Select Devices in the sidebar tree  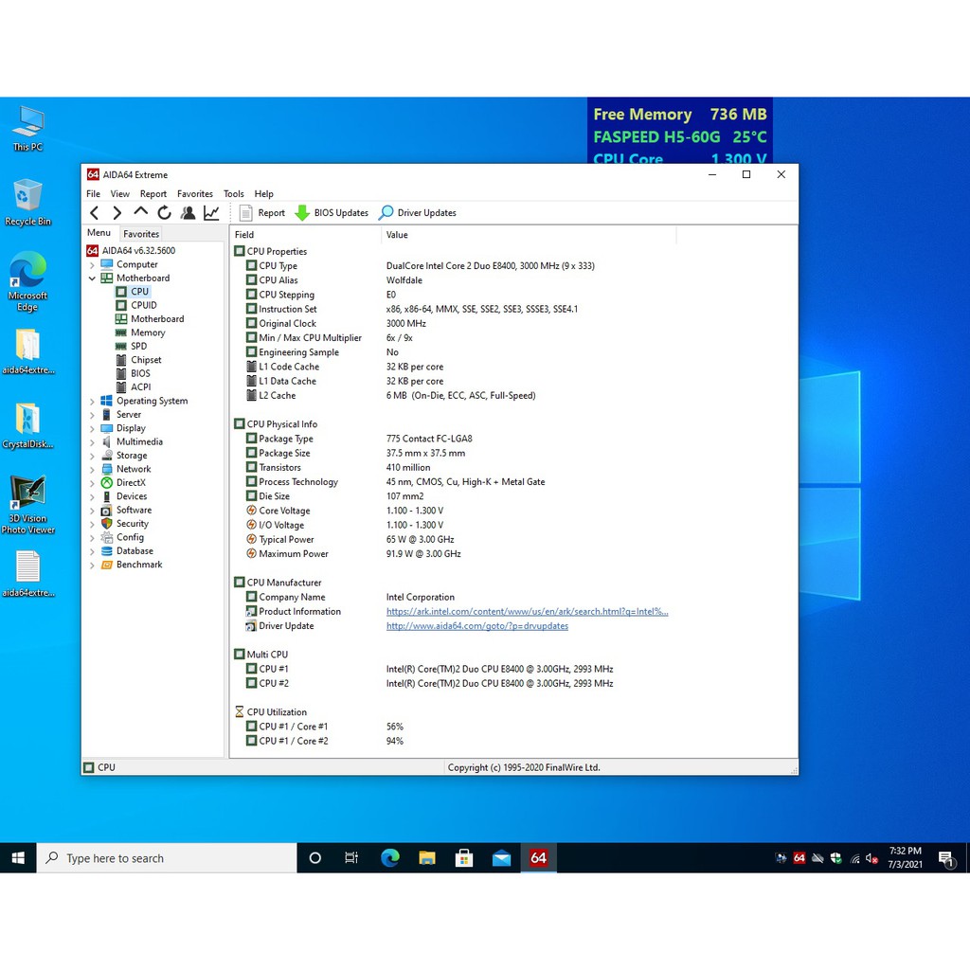click(x=124, y=496)
